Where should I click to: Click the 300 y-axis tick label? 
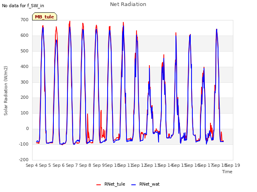tap(24, 82)
